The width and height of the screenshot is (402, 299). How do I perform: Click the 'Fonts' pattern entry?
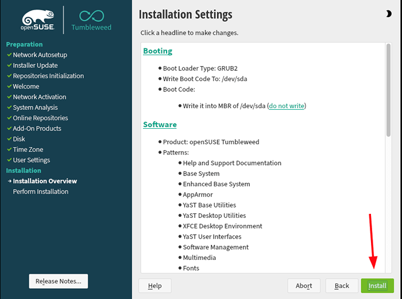pos(191,268)
